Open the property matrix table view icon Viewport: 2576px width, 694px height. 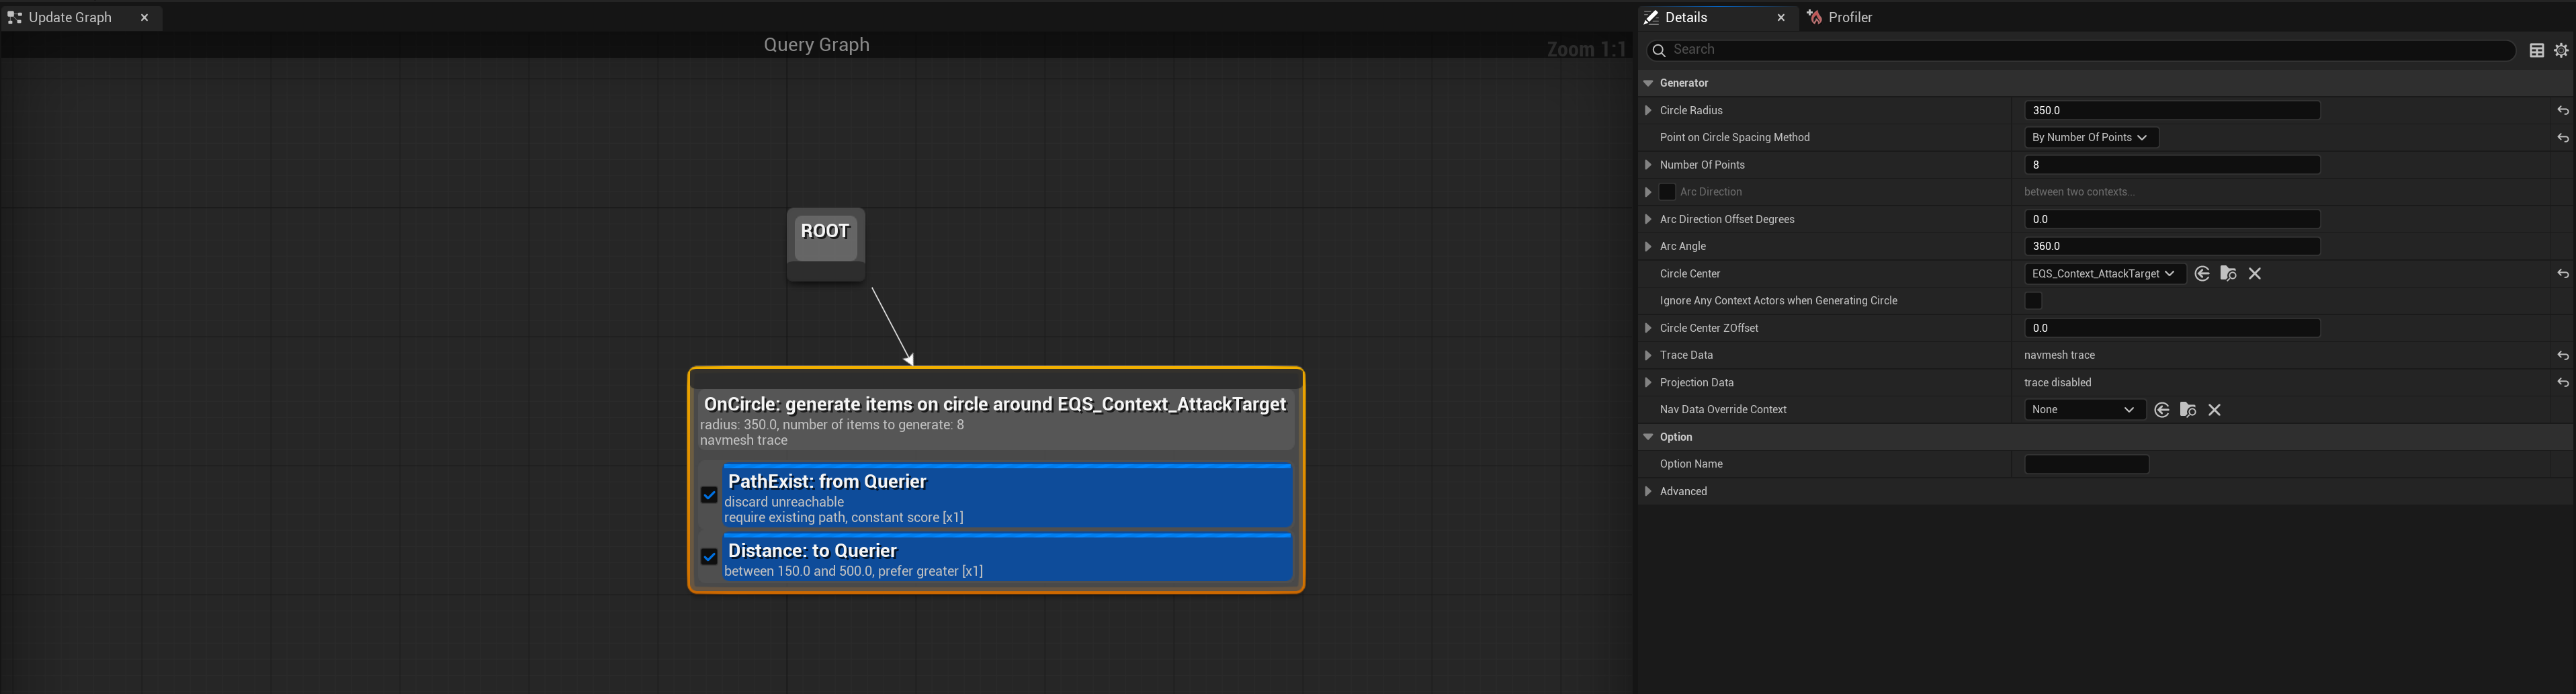click(x=2537, y=50)
